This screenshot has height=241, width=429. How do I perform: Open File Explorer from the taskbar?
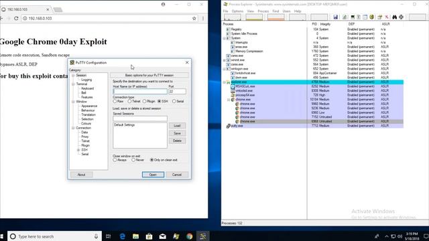click(135, 236)
